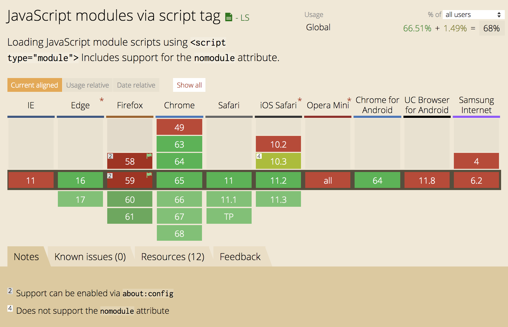Click the iOS Safari column header

278,105
